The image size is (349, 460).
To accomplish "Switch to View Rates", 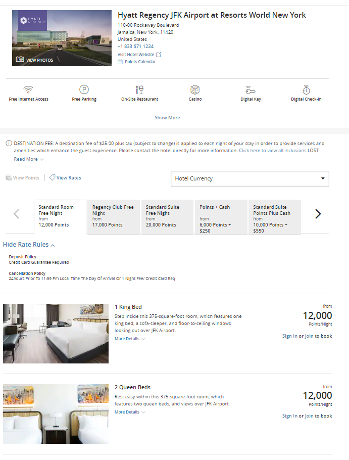I will (x=69, y=177).
